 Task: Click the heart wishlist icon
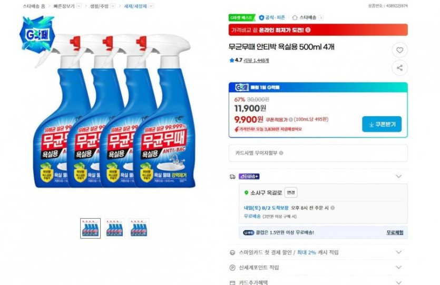399,50
